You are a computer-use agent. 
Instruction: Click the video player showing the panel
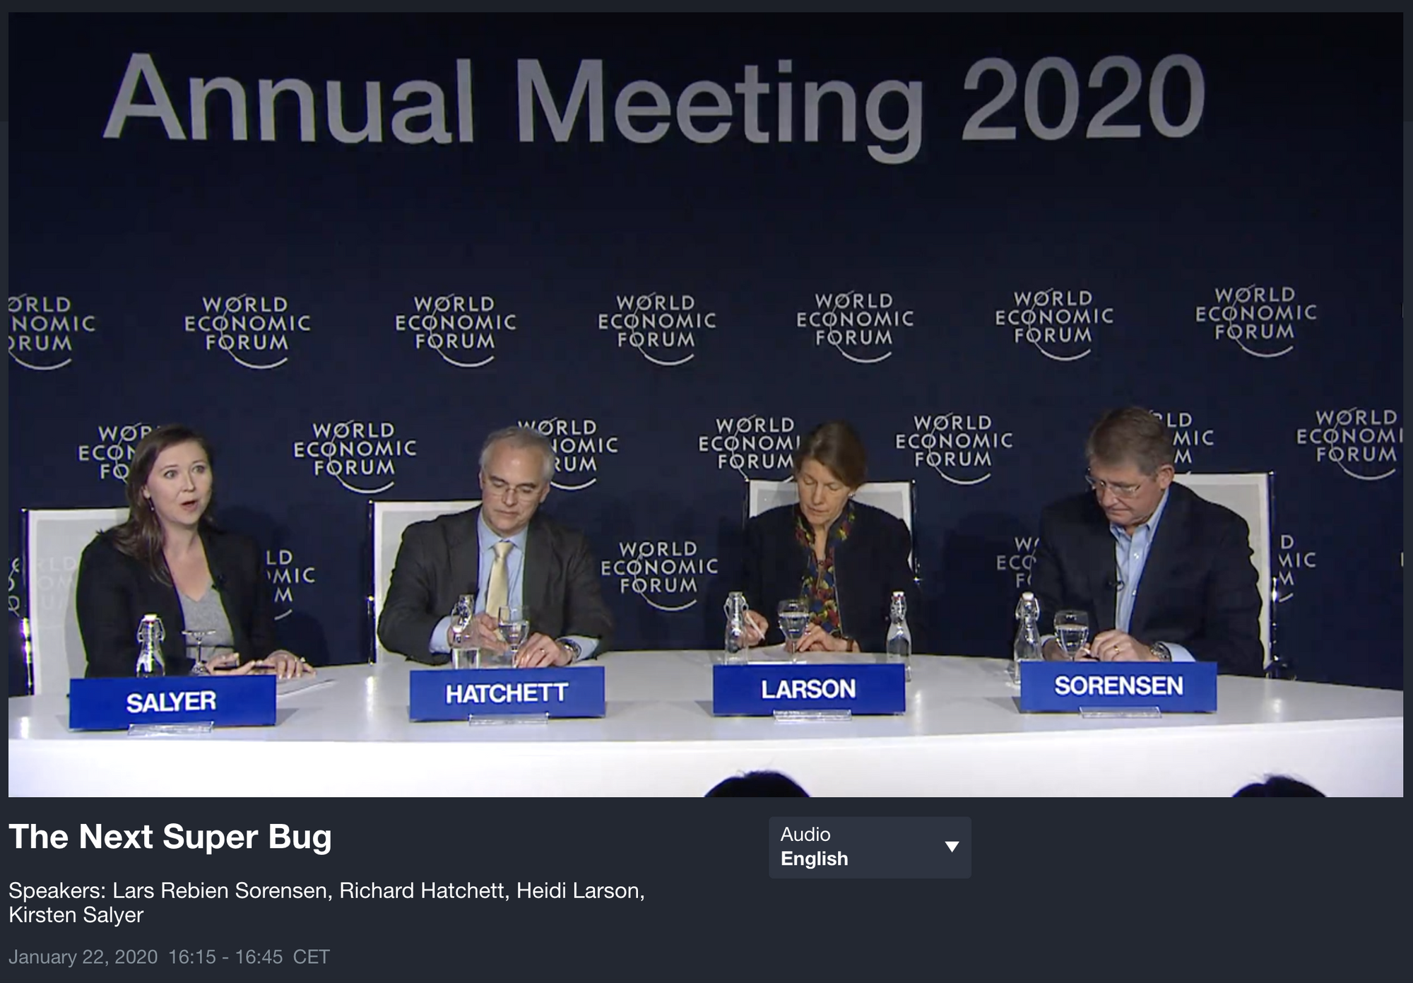(x=706, y=404)
